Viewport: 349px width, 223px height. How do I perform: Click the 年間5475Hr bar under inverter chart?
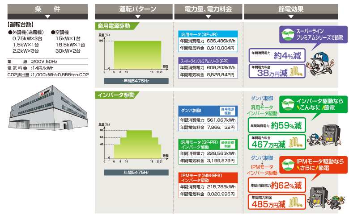pyautogui.click(x=136, y=173)
